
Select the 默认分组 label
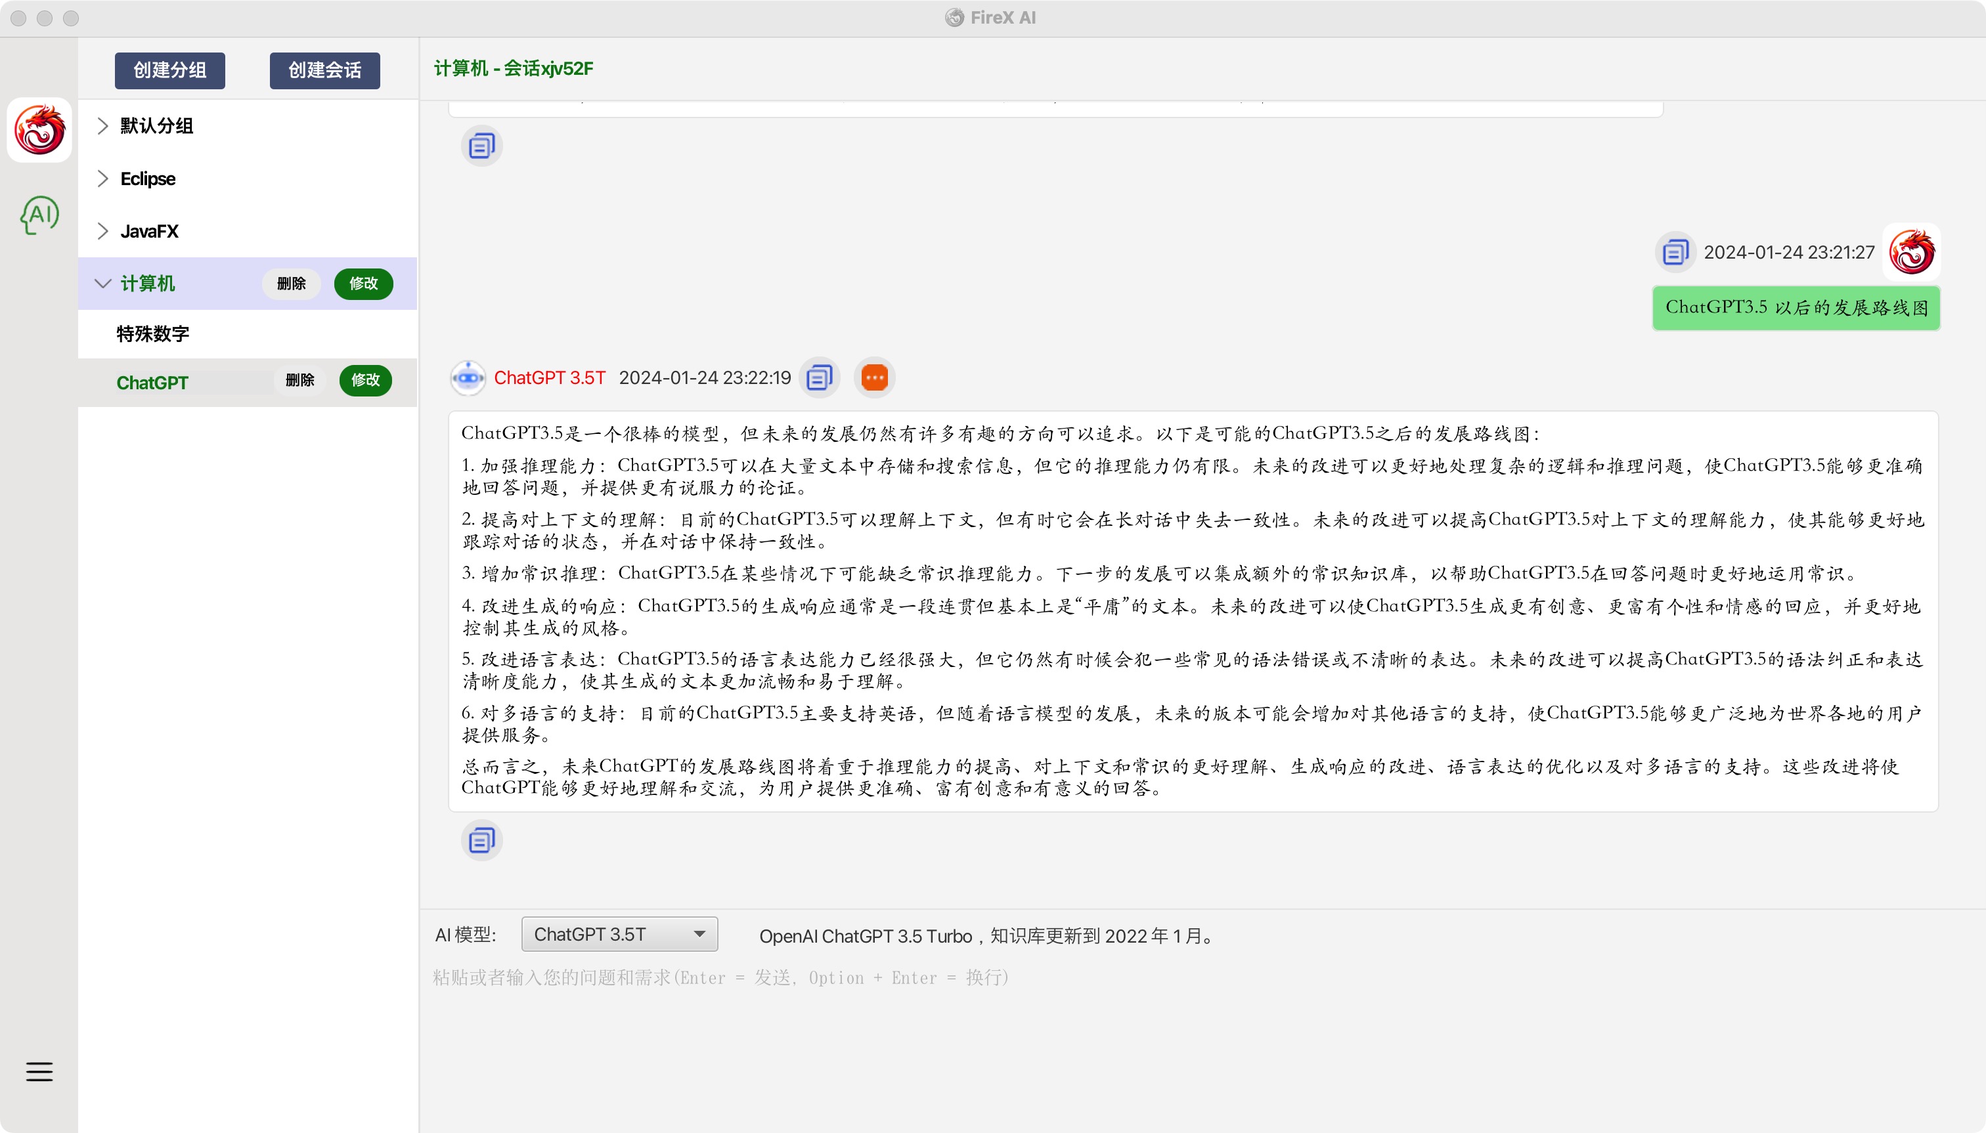coord(156,126)
